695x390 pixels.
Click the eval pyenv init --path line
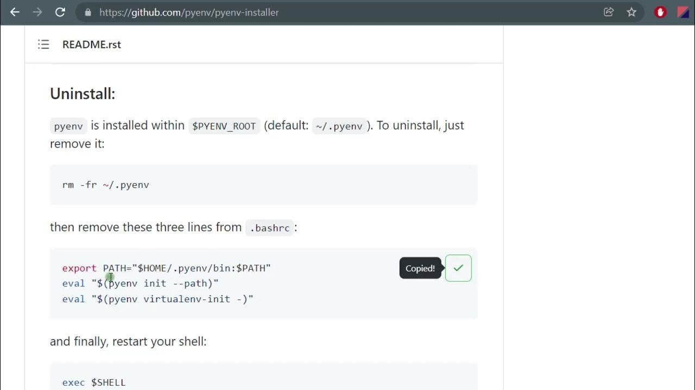coord(141,283)
